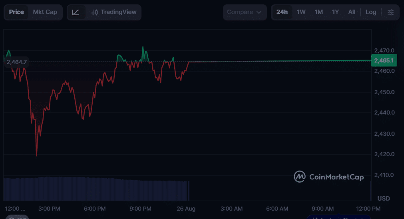The width and height of the screenshot is (404, 219).
Task: Click the 2,470.0 axis value
Action: pyautogui.click(x=384, y=50)
